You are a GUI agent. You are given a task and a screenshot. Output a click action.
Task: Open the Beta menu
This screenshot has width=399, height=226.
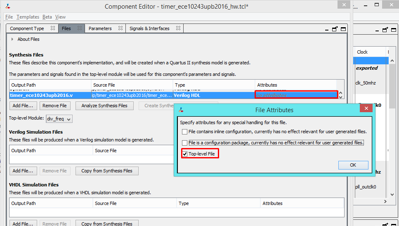coord(47,17)
